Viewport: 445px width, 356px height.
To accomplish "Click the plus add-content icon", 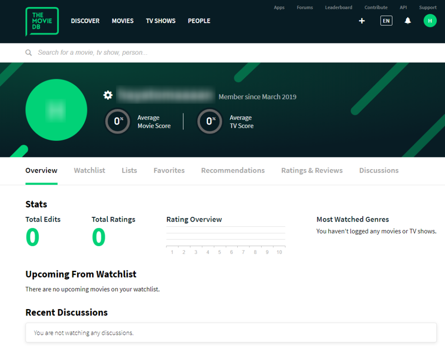I will point(362,21).
